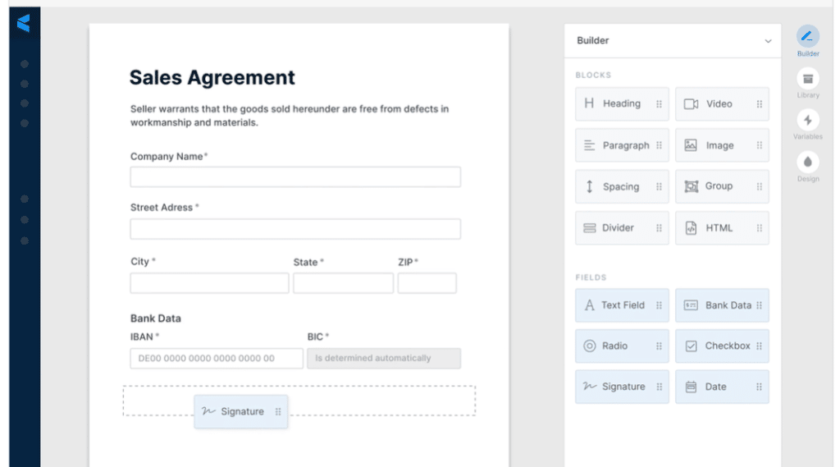
Task: Collapse the Builder panel chevron
Action: tap(768, 41)
